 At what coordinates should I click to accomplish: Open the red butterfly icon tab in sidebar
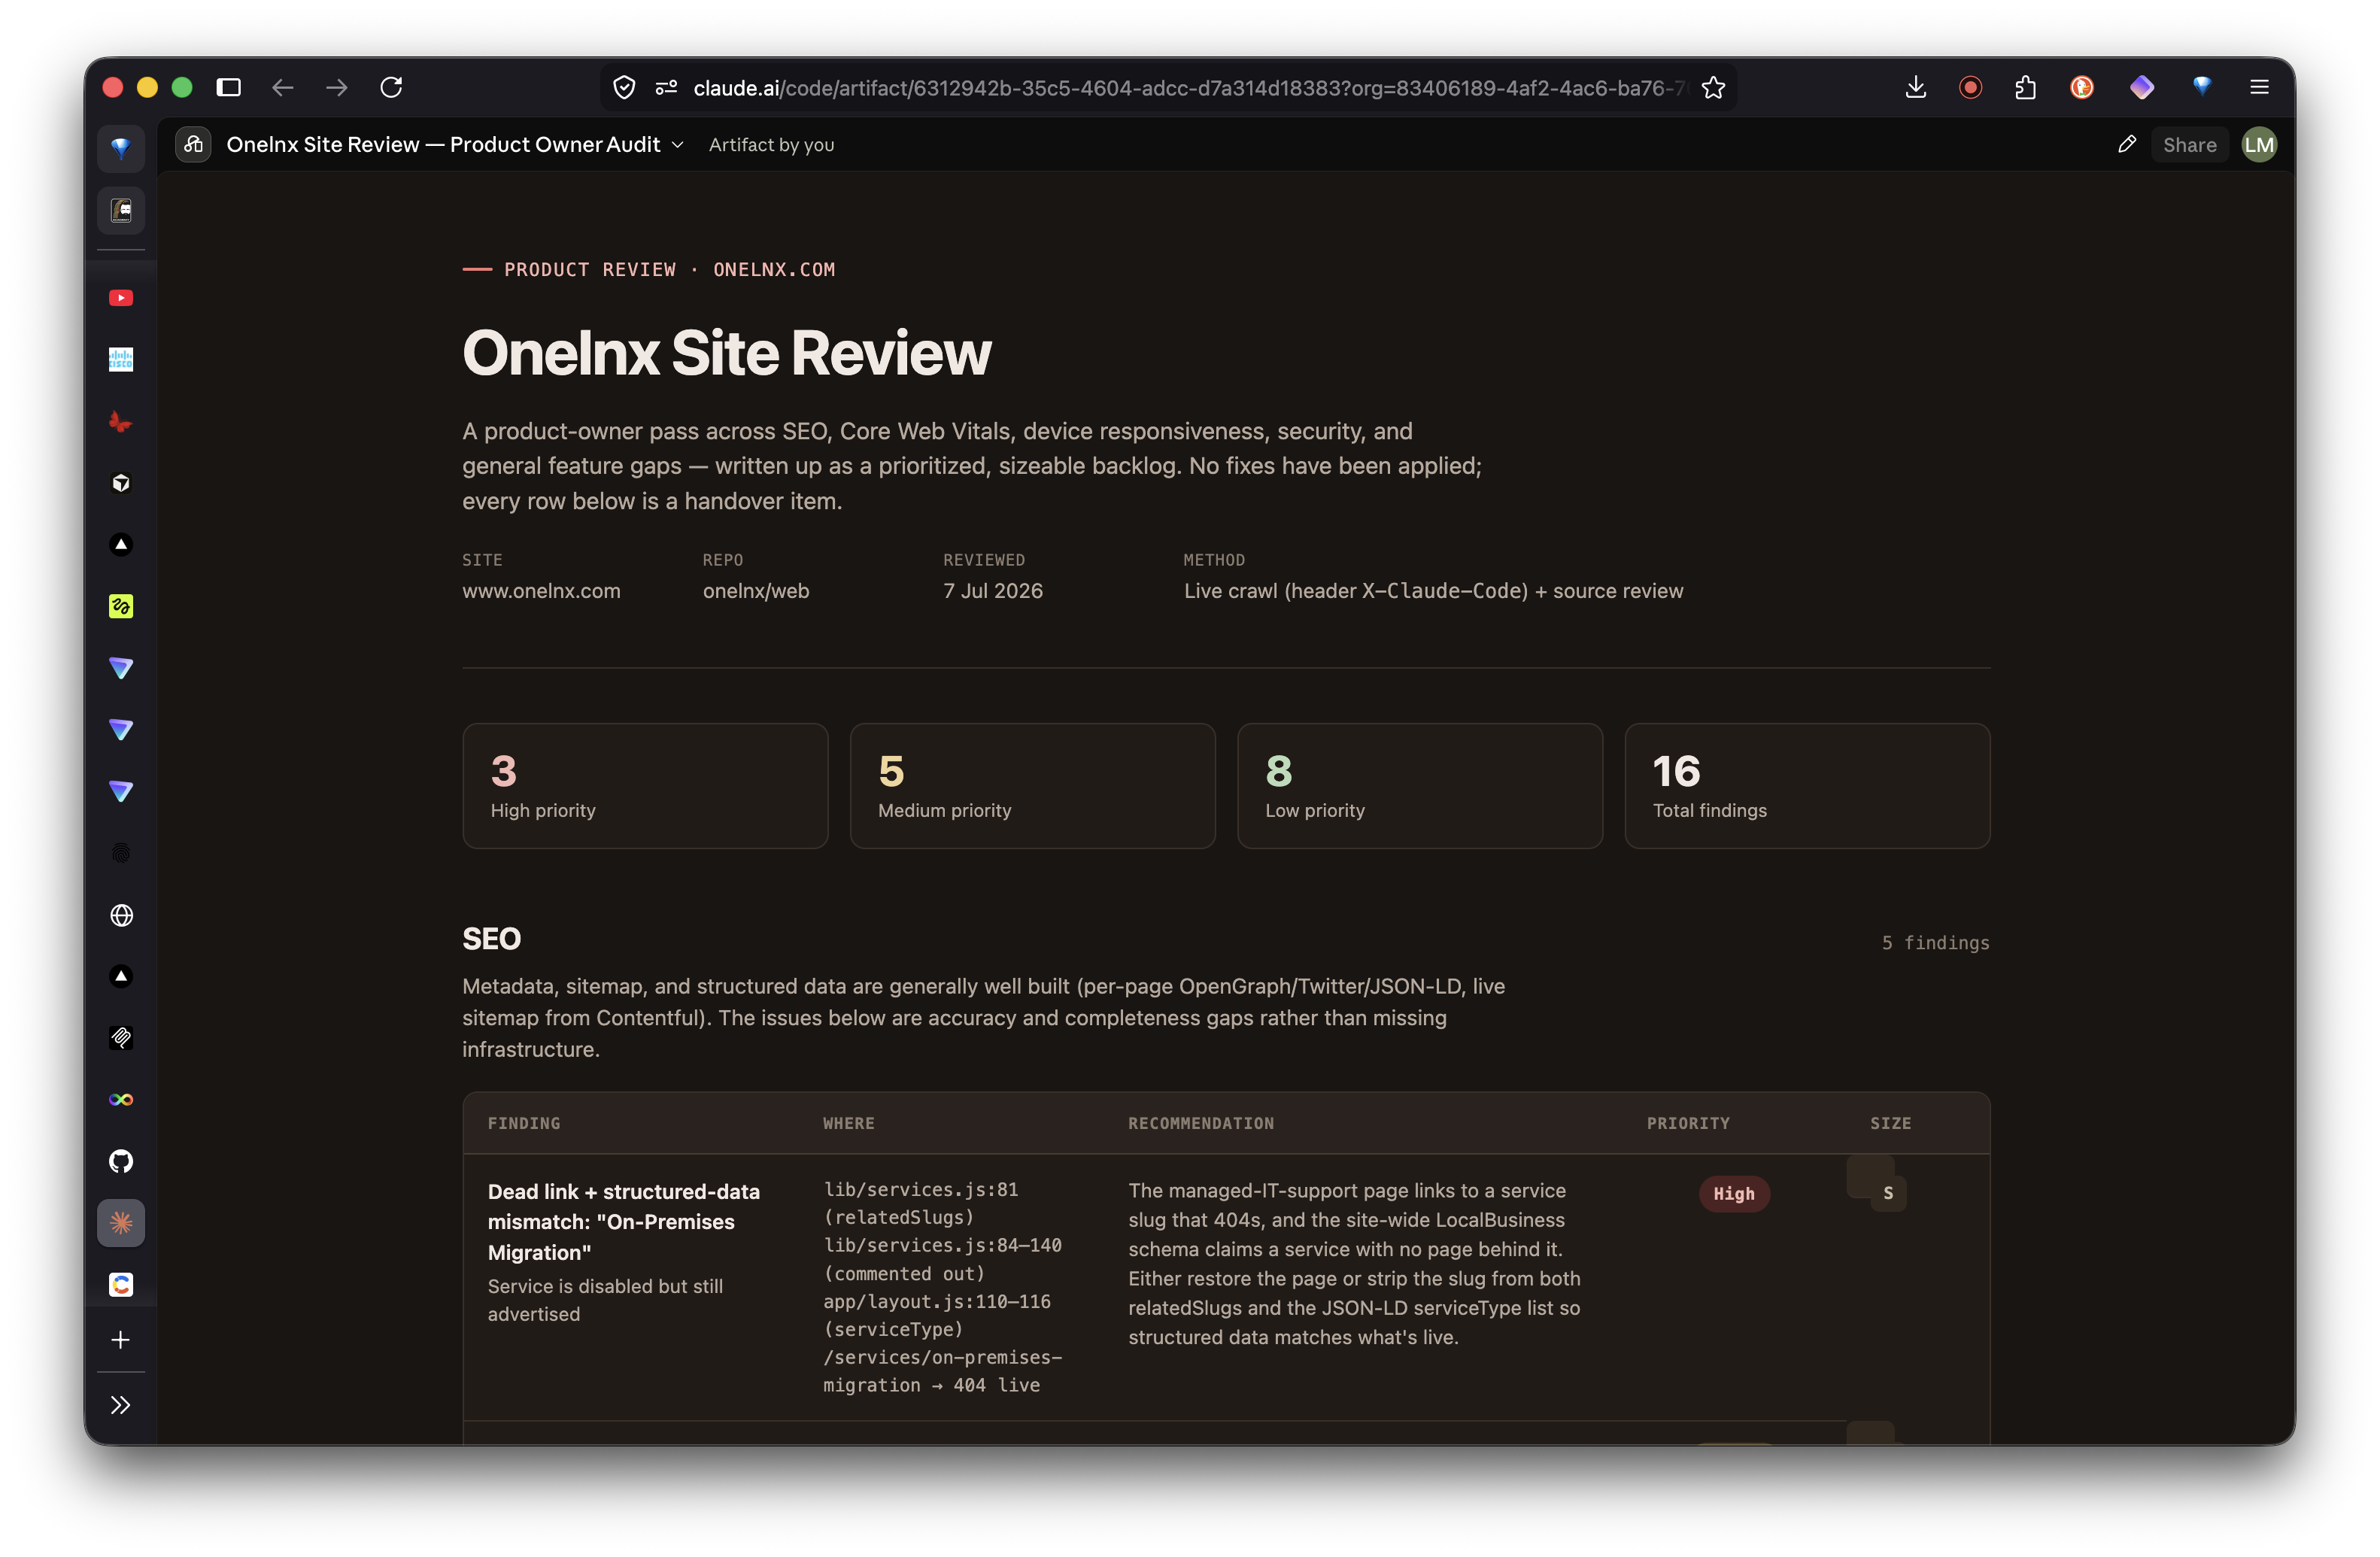click(121, 421)
